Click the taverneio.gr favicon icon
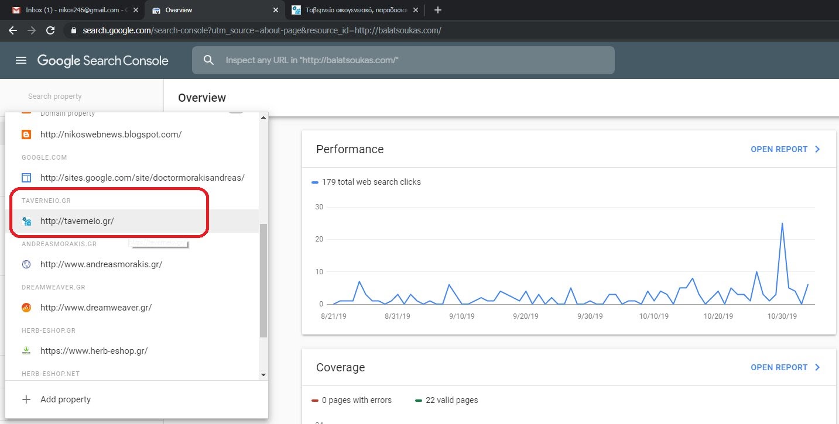 coord(26,221)
